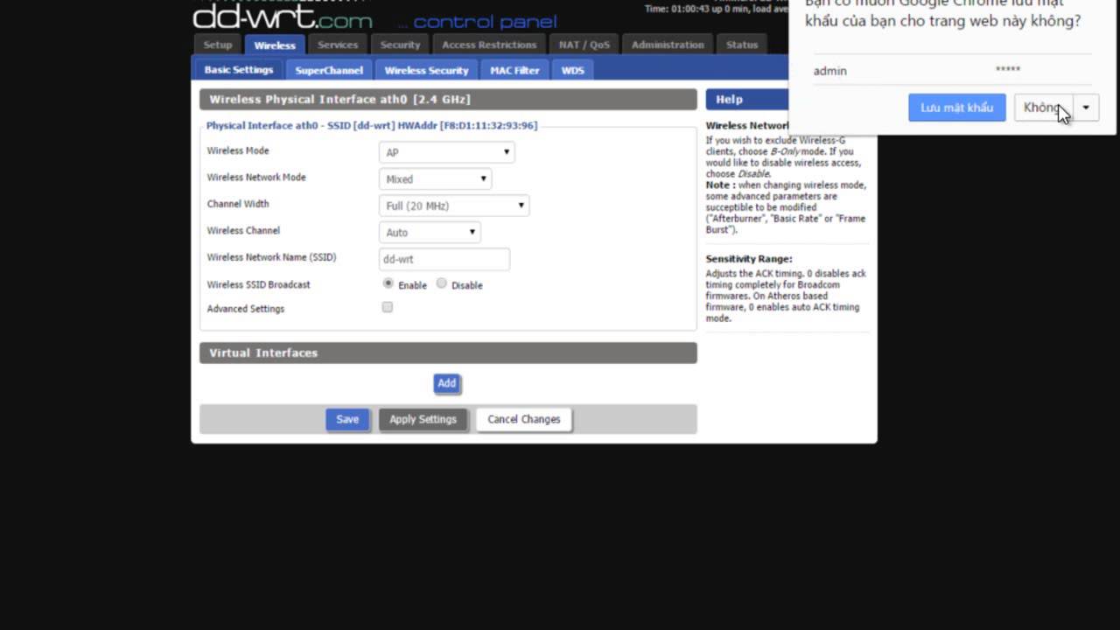
Task: Select the Basic Settings sub-tab
Action: pyautogui.click(x=239, y=70)
